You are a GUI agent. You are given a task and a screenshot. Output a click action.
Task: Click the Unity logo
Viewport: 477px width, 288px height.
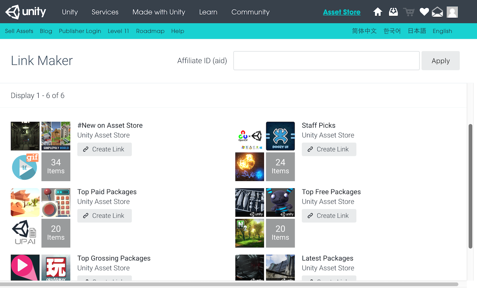(26, 12)
